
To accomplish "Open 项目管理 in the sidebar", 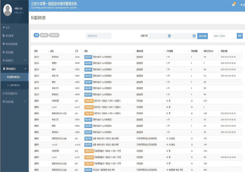I will coord(9,36).
